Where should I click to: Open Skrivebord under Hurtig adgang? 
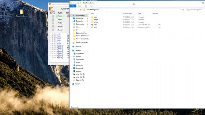79,18
